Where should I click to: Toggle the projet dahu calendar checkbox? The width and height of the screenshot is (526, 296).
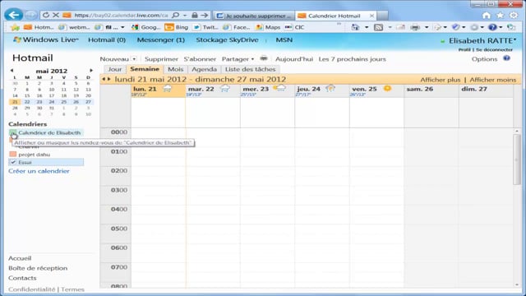pyautogui.click(x=13, y=155)
